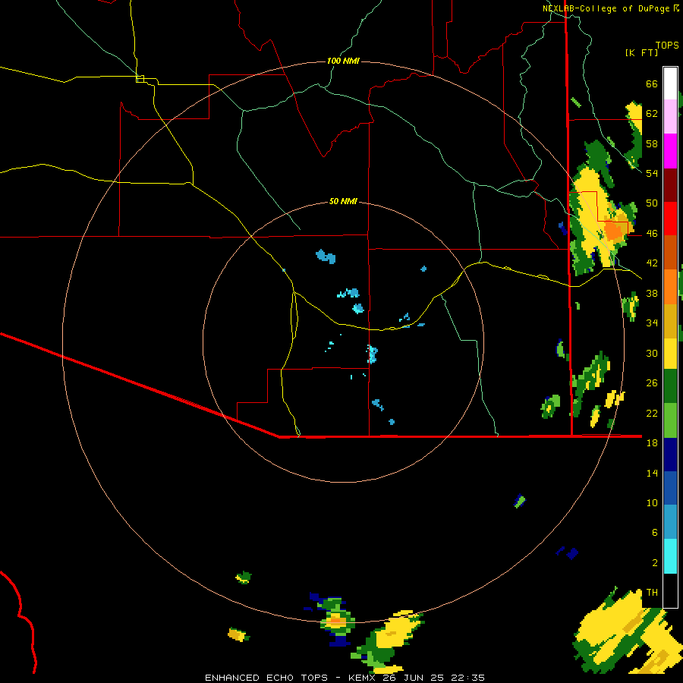Click the legend value '46'

652,233
